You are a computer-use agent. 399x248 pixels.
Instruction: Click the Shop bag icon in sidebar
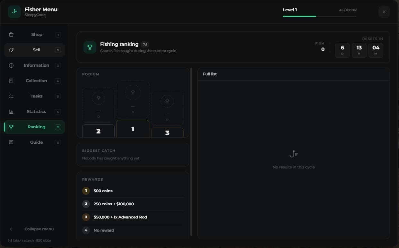coord(11,35)
